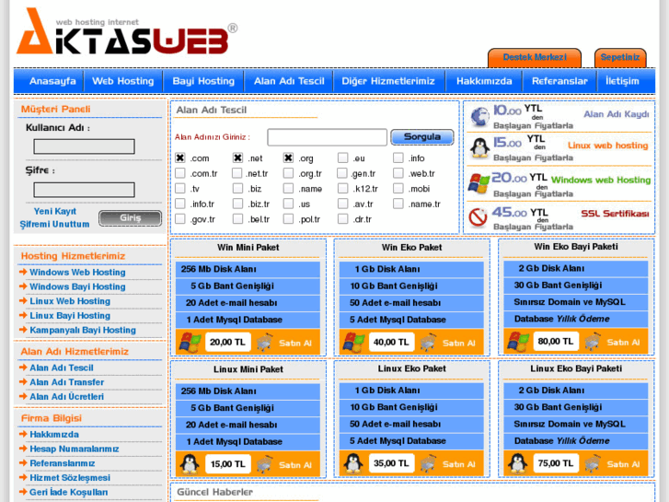Click cart icon in Linux Eko Bayi Paketi
Image resolution: width=669 pixels, height=502 pixels.
(593, 463)
